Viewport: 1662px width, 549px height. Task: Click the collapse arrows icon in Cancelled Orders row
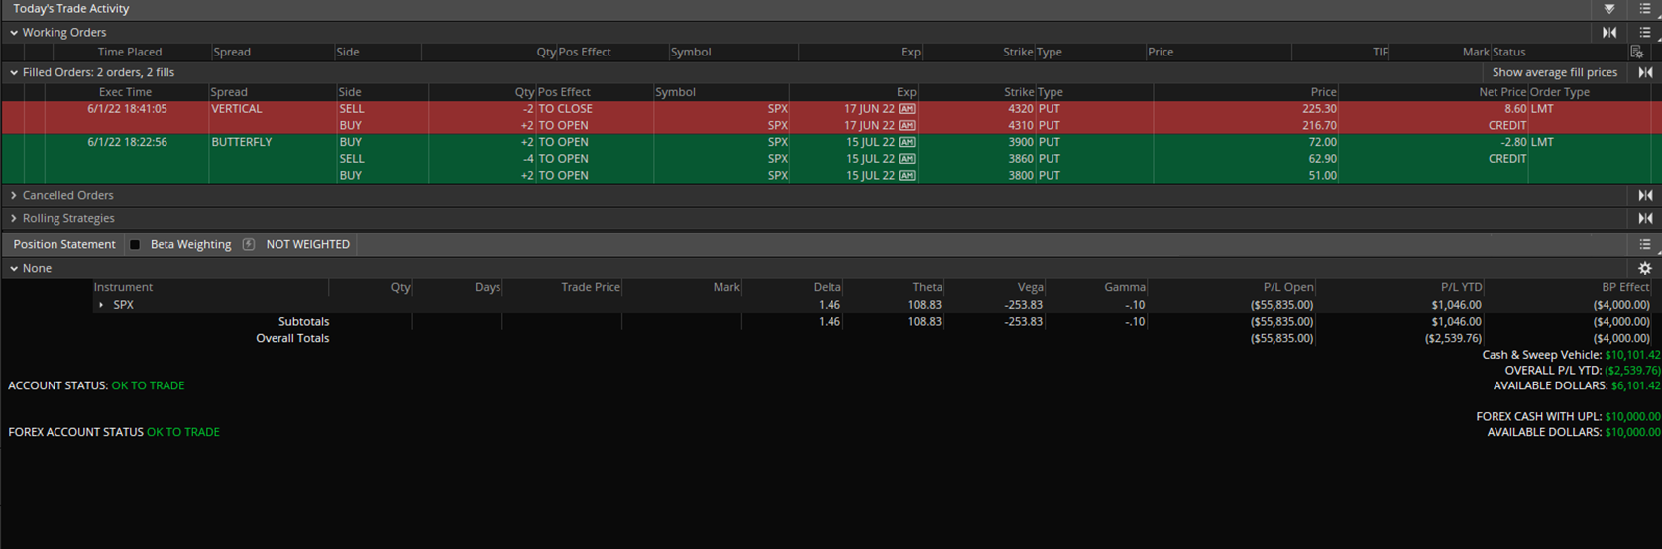pos(1645,195)
